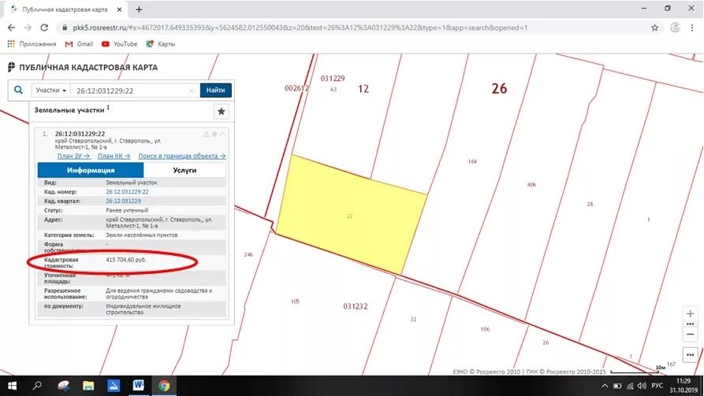This screenshot has height=396, width=704.
Task: Add result to favorites with star button
Action: click(221, 111)
